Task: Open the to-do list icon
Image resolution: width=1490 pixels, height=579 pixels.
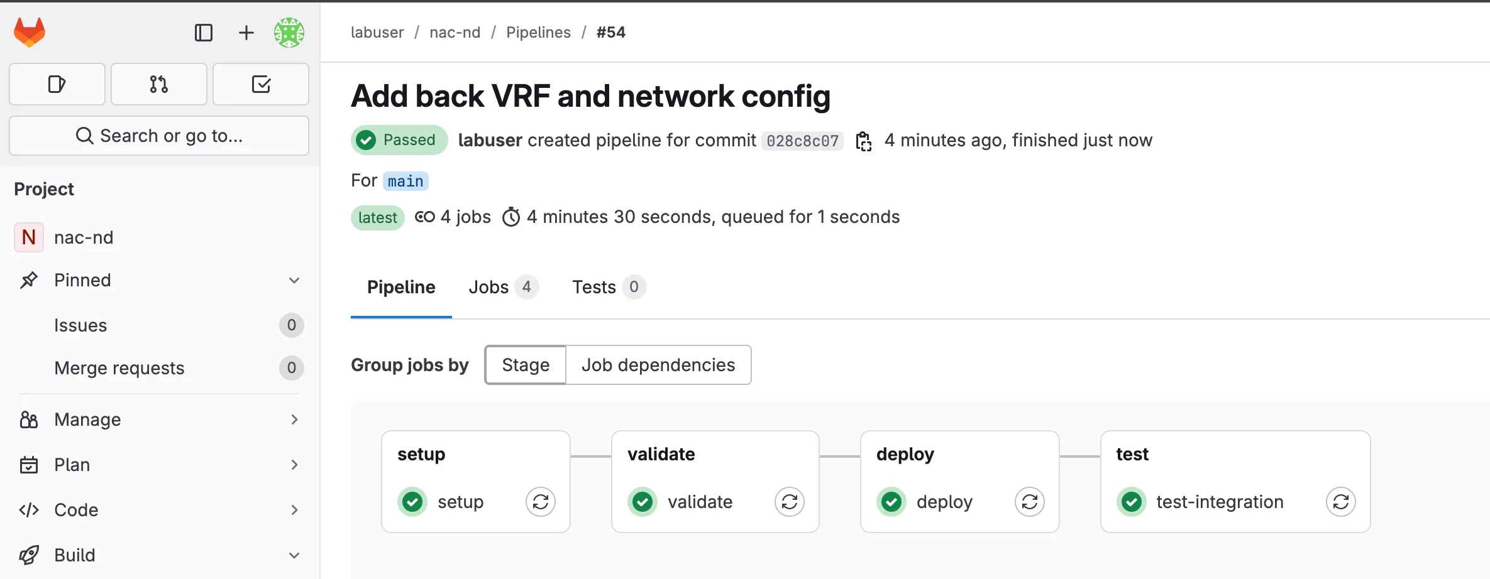Action: coord(261,84)
